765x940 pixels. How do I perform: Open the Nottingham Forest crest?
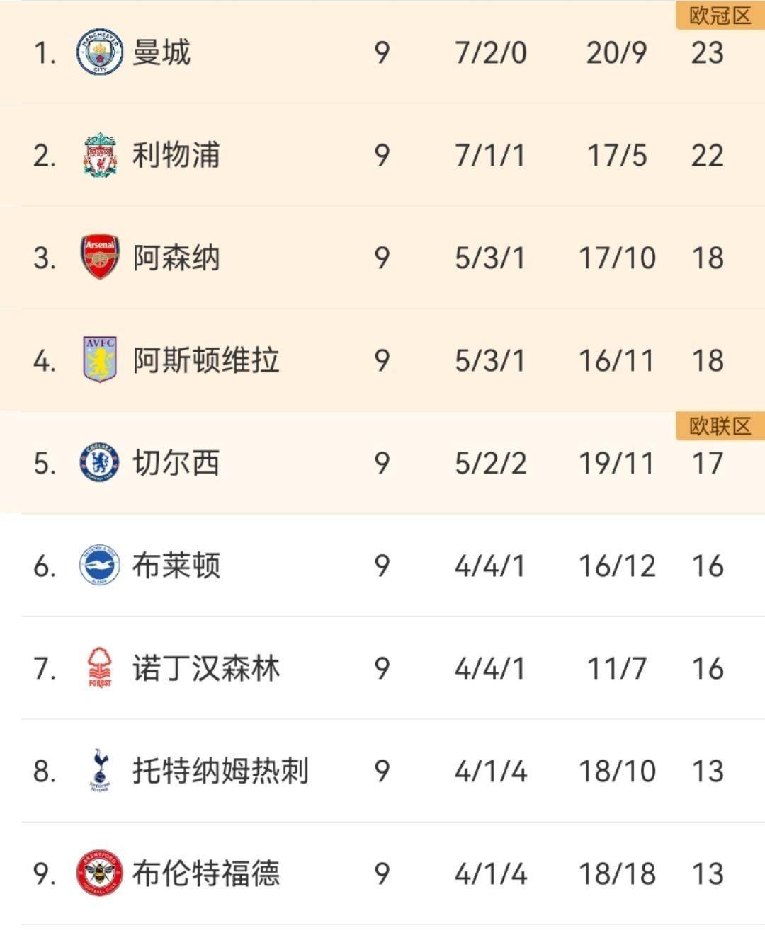click(100, 667)
